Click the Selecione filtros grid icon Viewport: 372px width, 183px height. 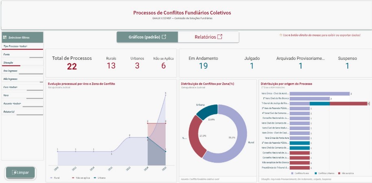tap(5, 37)
